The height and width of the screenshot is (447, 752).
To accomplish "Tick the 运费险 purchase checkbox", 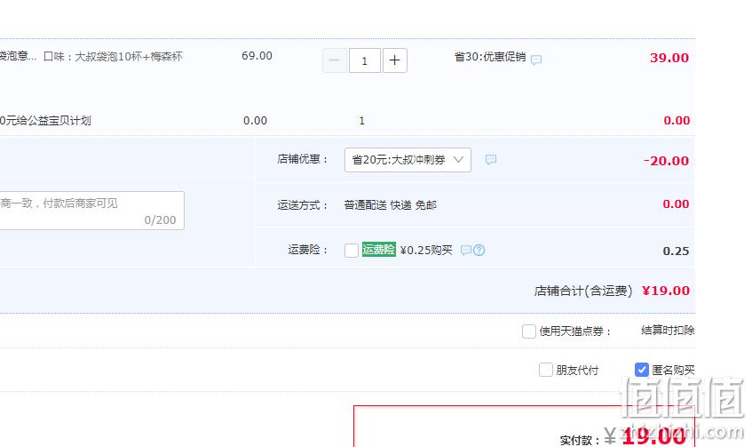I will [x=352, y=250].
